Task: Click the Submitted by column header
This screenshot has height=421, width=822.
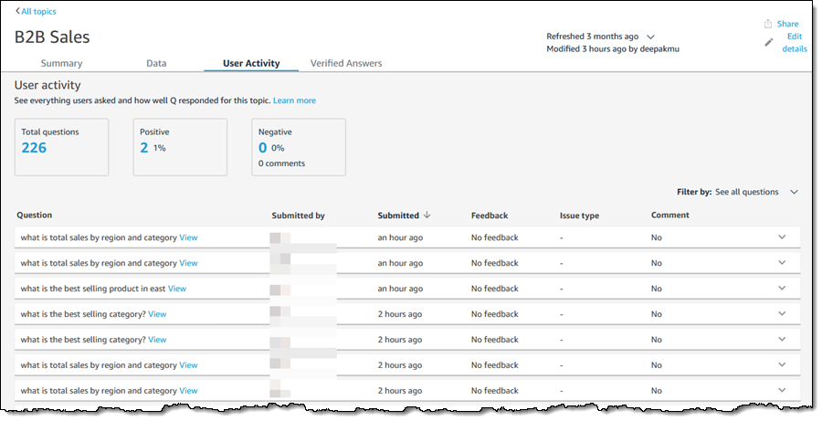Action: [x=299, y=216]
